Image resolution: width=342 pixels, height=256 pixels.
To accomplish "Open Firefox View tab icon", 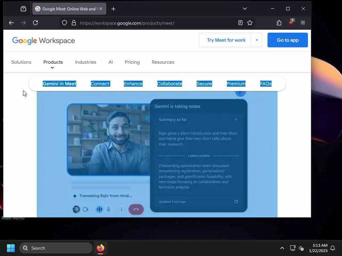I will pyautogui.click(x=23, y=9).
